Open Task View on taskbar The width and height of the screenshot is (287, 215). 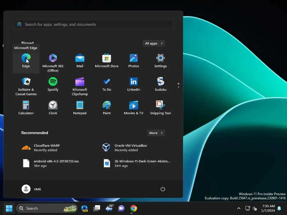tap(97, 208)
